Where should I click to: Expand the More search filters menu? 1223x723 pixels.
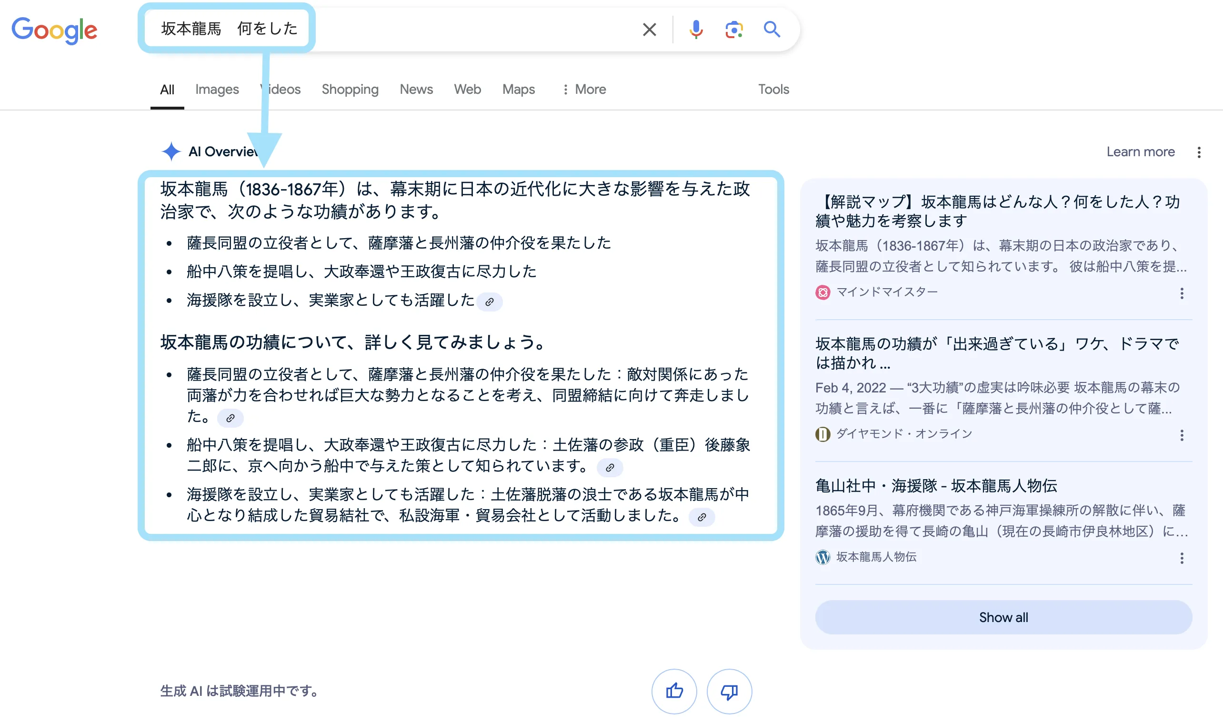click(x=584, y=90)
